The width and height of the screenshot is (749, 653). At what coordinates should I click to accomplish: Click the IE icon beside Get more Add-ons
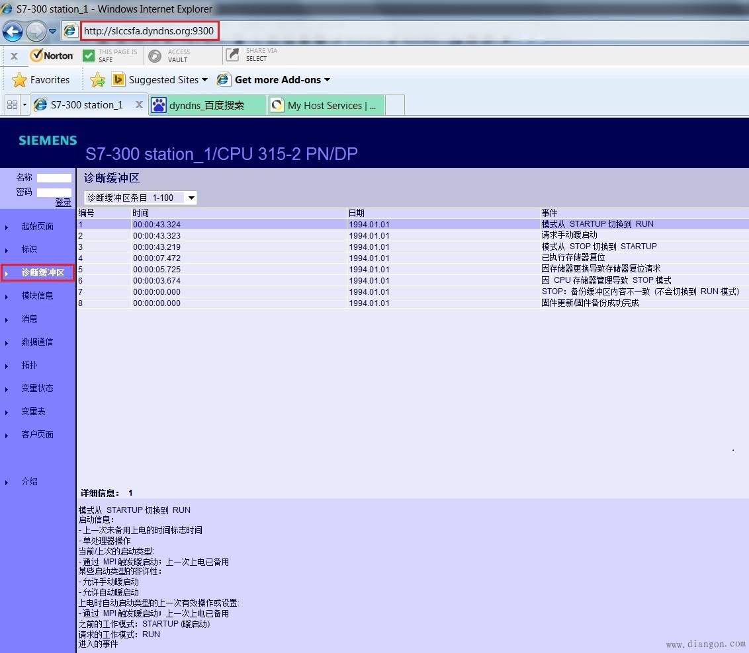[x=224, y=79]
